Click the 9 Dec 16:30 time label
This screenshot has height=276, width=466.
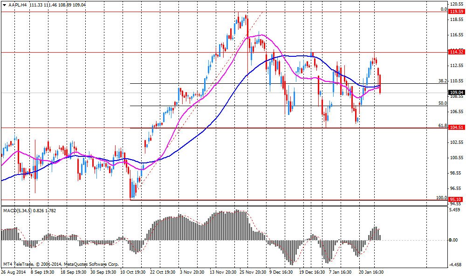281,272
